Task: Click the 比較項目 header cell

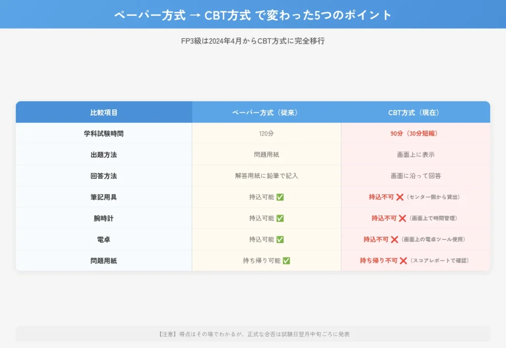Action: pyautogui.click(x=104, y=112)
